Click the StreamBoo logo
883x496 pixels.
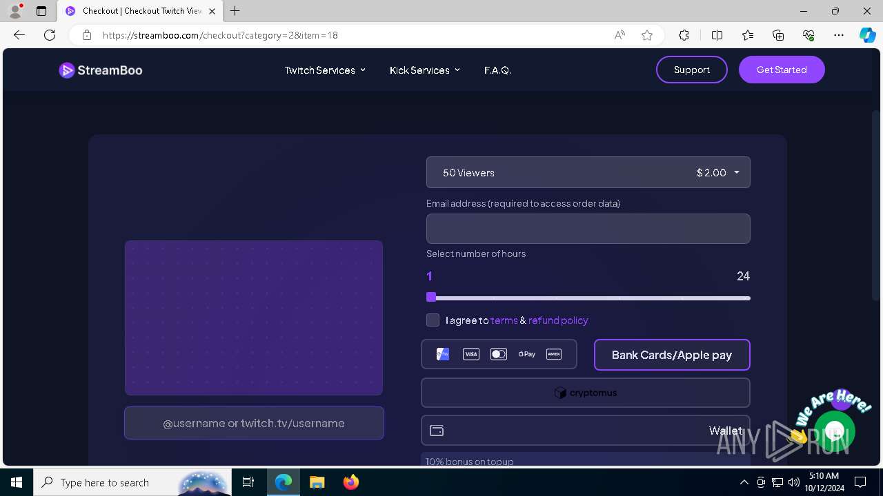[101, 70]
